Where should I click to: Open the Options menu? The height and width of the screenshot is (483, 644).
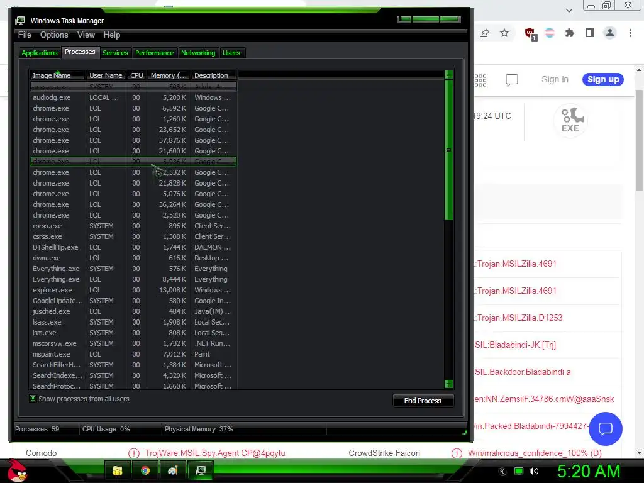(x=54, y=35)
